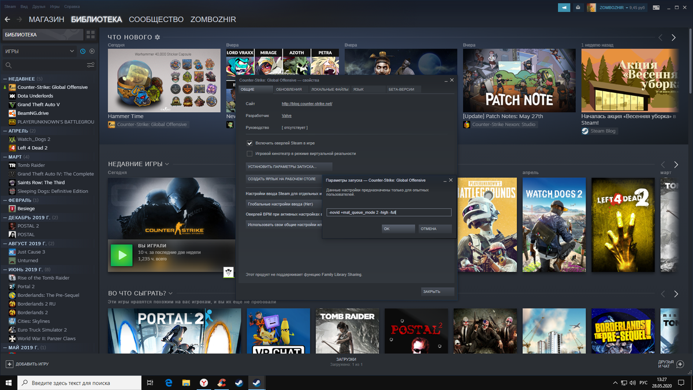Click Windows taskbar search box
The image size is (693, 390).
tap(79, 382)
